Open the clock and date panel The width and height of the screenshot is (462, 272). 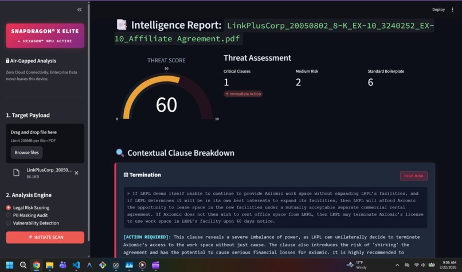(x=448, y=265)
